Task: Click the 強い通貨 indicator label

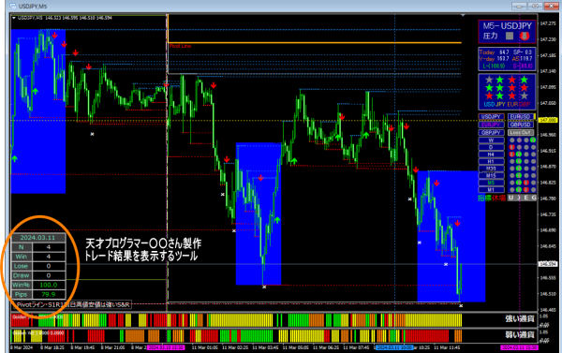Action: [x=520, y=318]
